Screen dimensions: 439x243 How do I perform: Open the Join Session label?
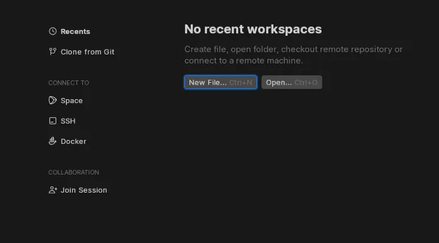[x=83, y=190]
